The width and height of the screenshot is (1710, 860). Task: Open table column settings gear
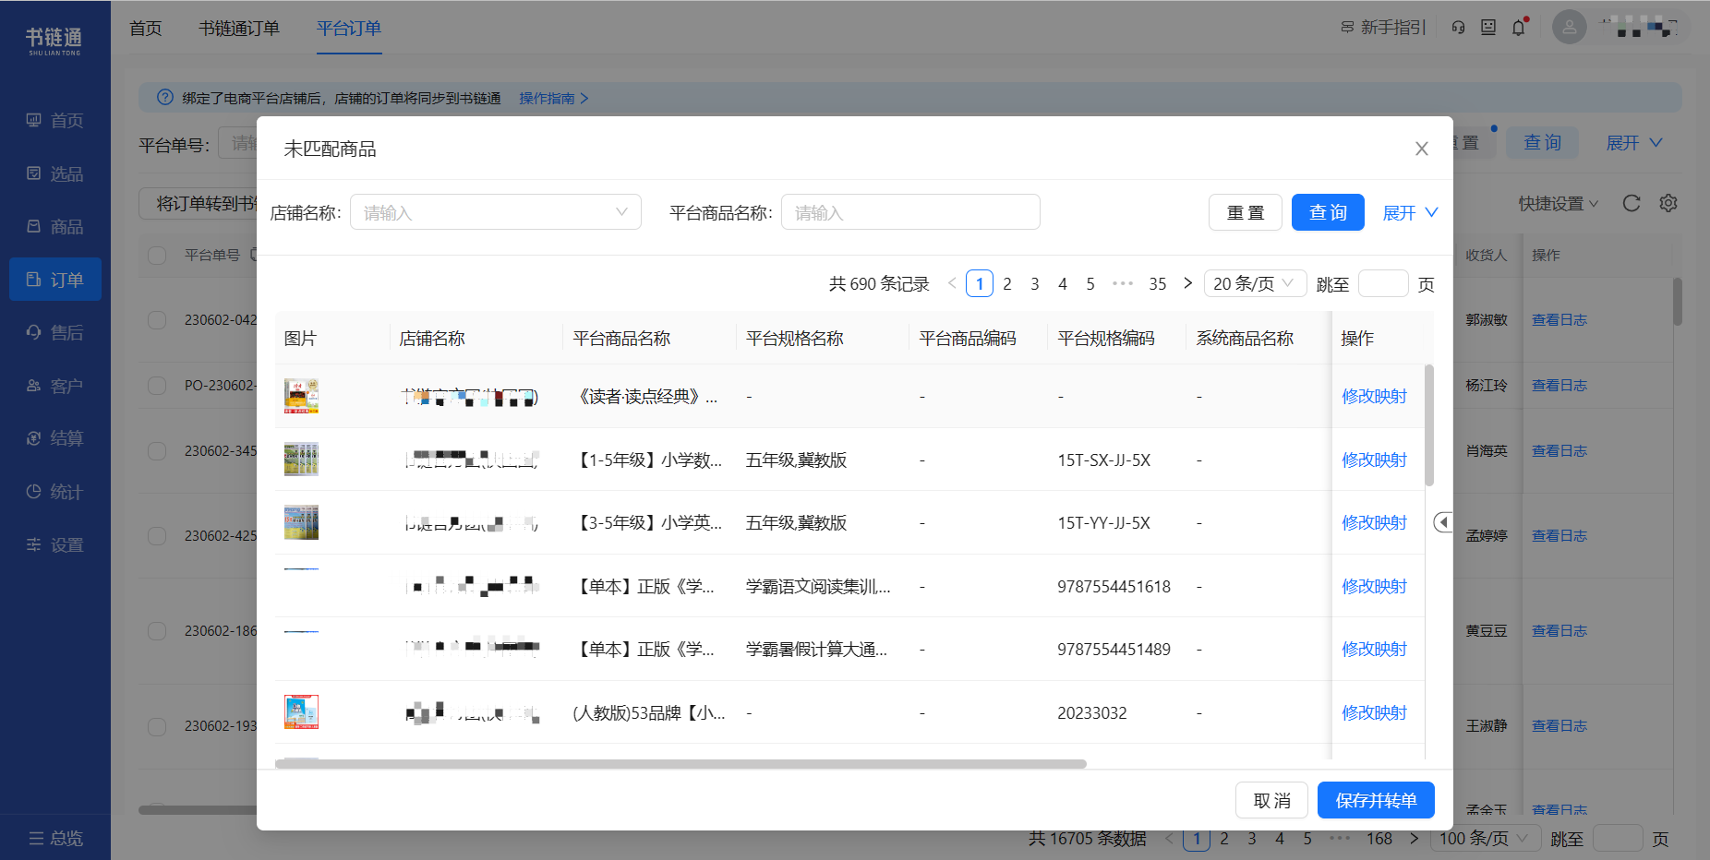(x=1668, y=203)
